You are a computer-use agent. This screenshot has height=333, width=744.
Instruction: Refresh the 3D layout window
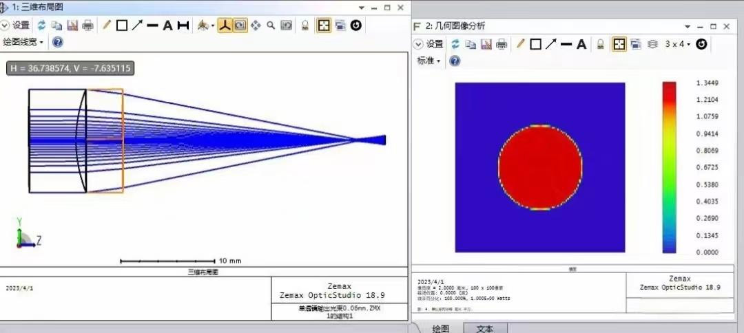[42, 25]
